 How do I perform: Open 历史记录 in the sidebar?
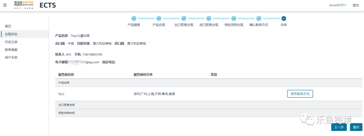tap(11, 42)
